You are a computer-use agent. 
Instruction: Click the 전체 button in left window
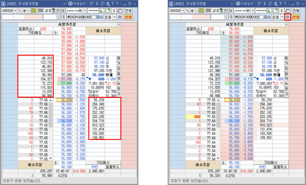(128, 10)
